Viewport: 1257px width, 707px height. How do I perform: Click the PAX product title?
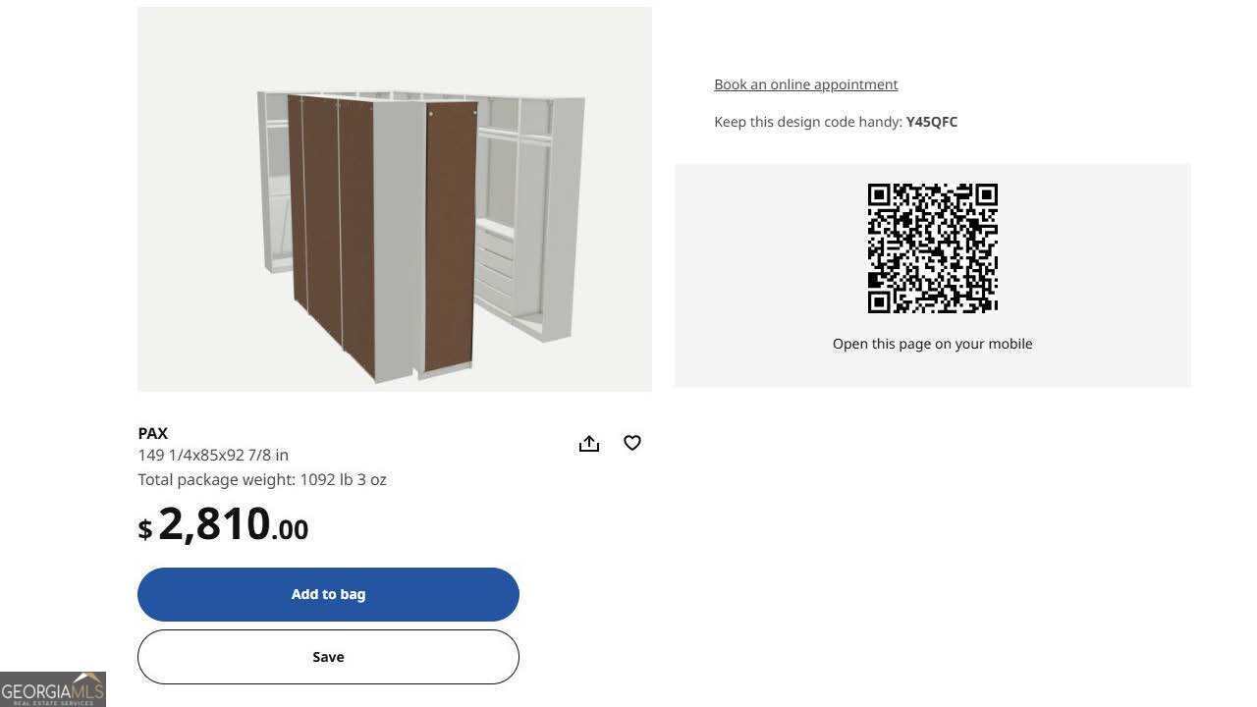153,433
